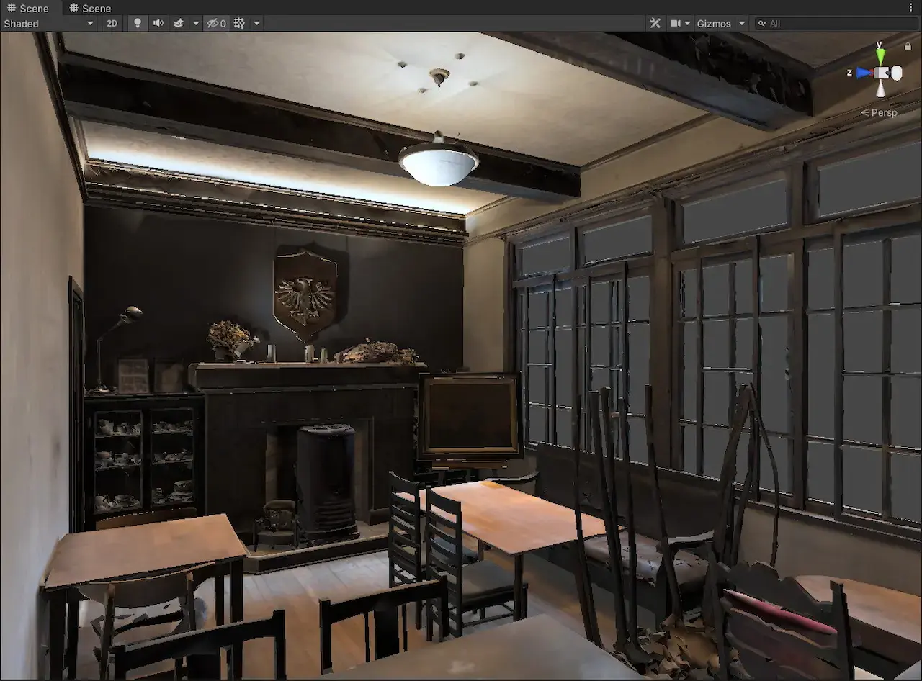Toggle scene audio with the speaker icon
The image size is (922, 681).
pos(158,23)
